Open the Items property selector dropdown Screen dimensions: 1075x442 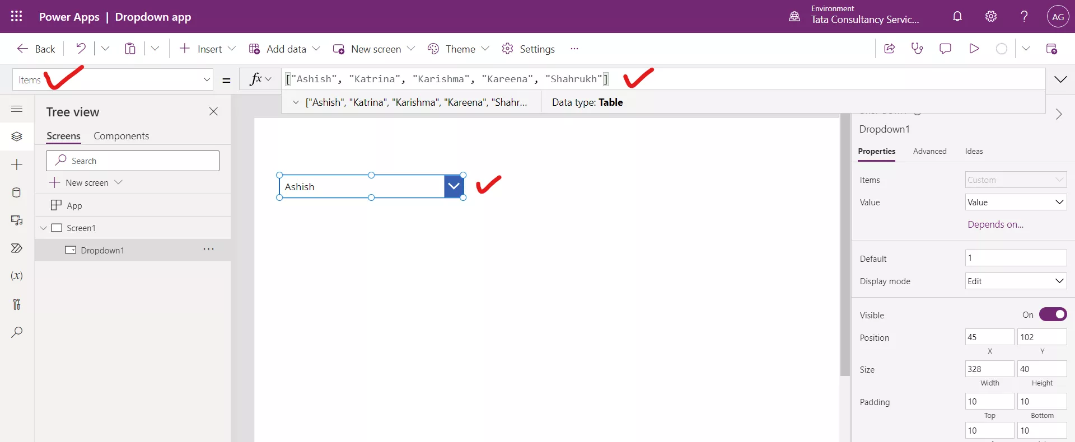[113, 79]
